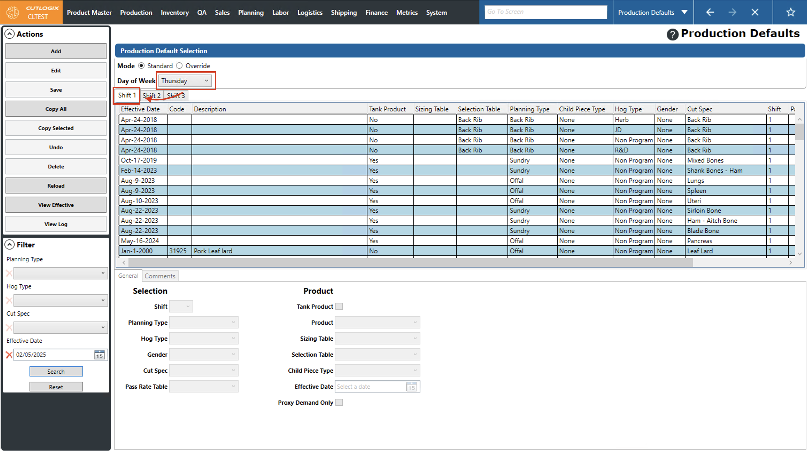Click the help question mark icon

672,34
